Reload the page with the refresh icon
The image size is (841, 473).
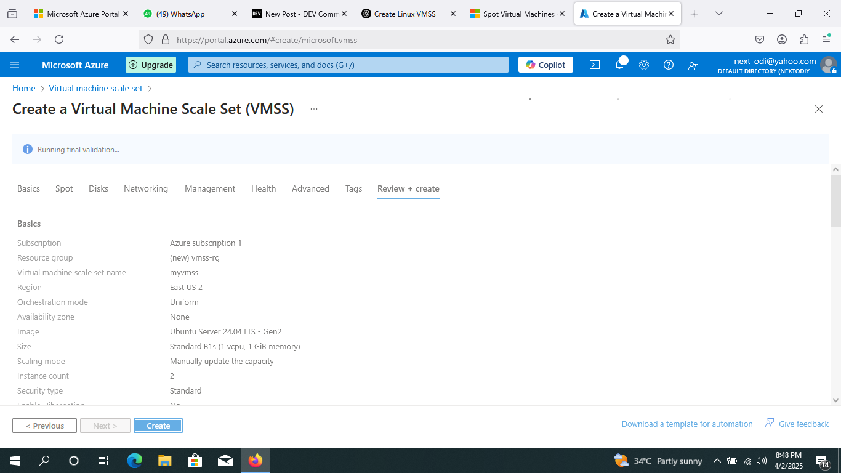[x=59, y=39]
